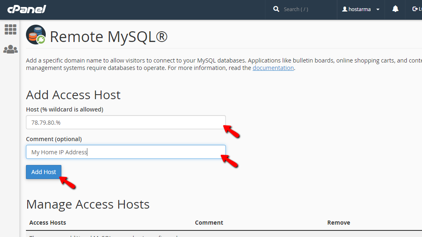The height and width of the screenshot is (237, 422).
Task: Click the apps grid icon in sidebar
Action: [10, 29]
